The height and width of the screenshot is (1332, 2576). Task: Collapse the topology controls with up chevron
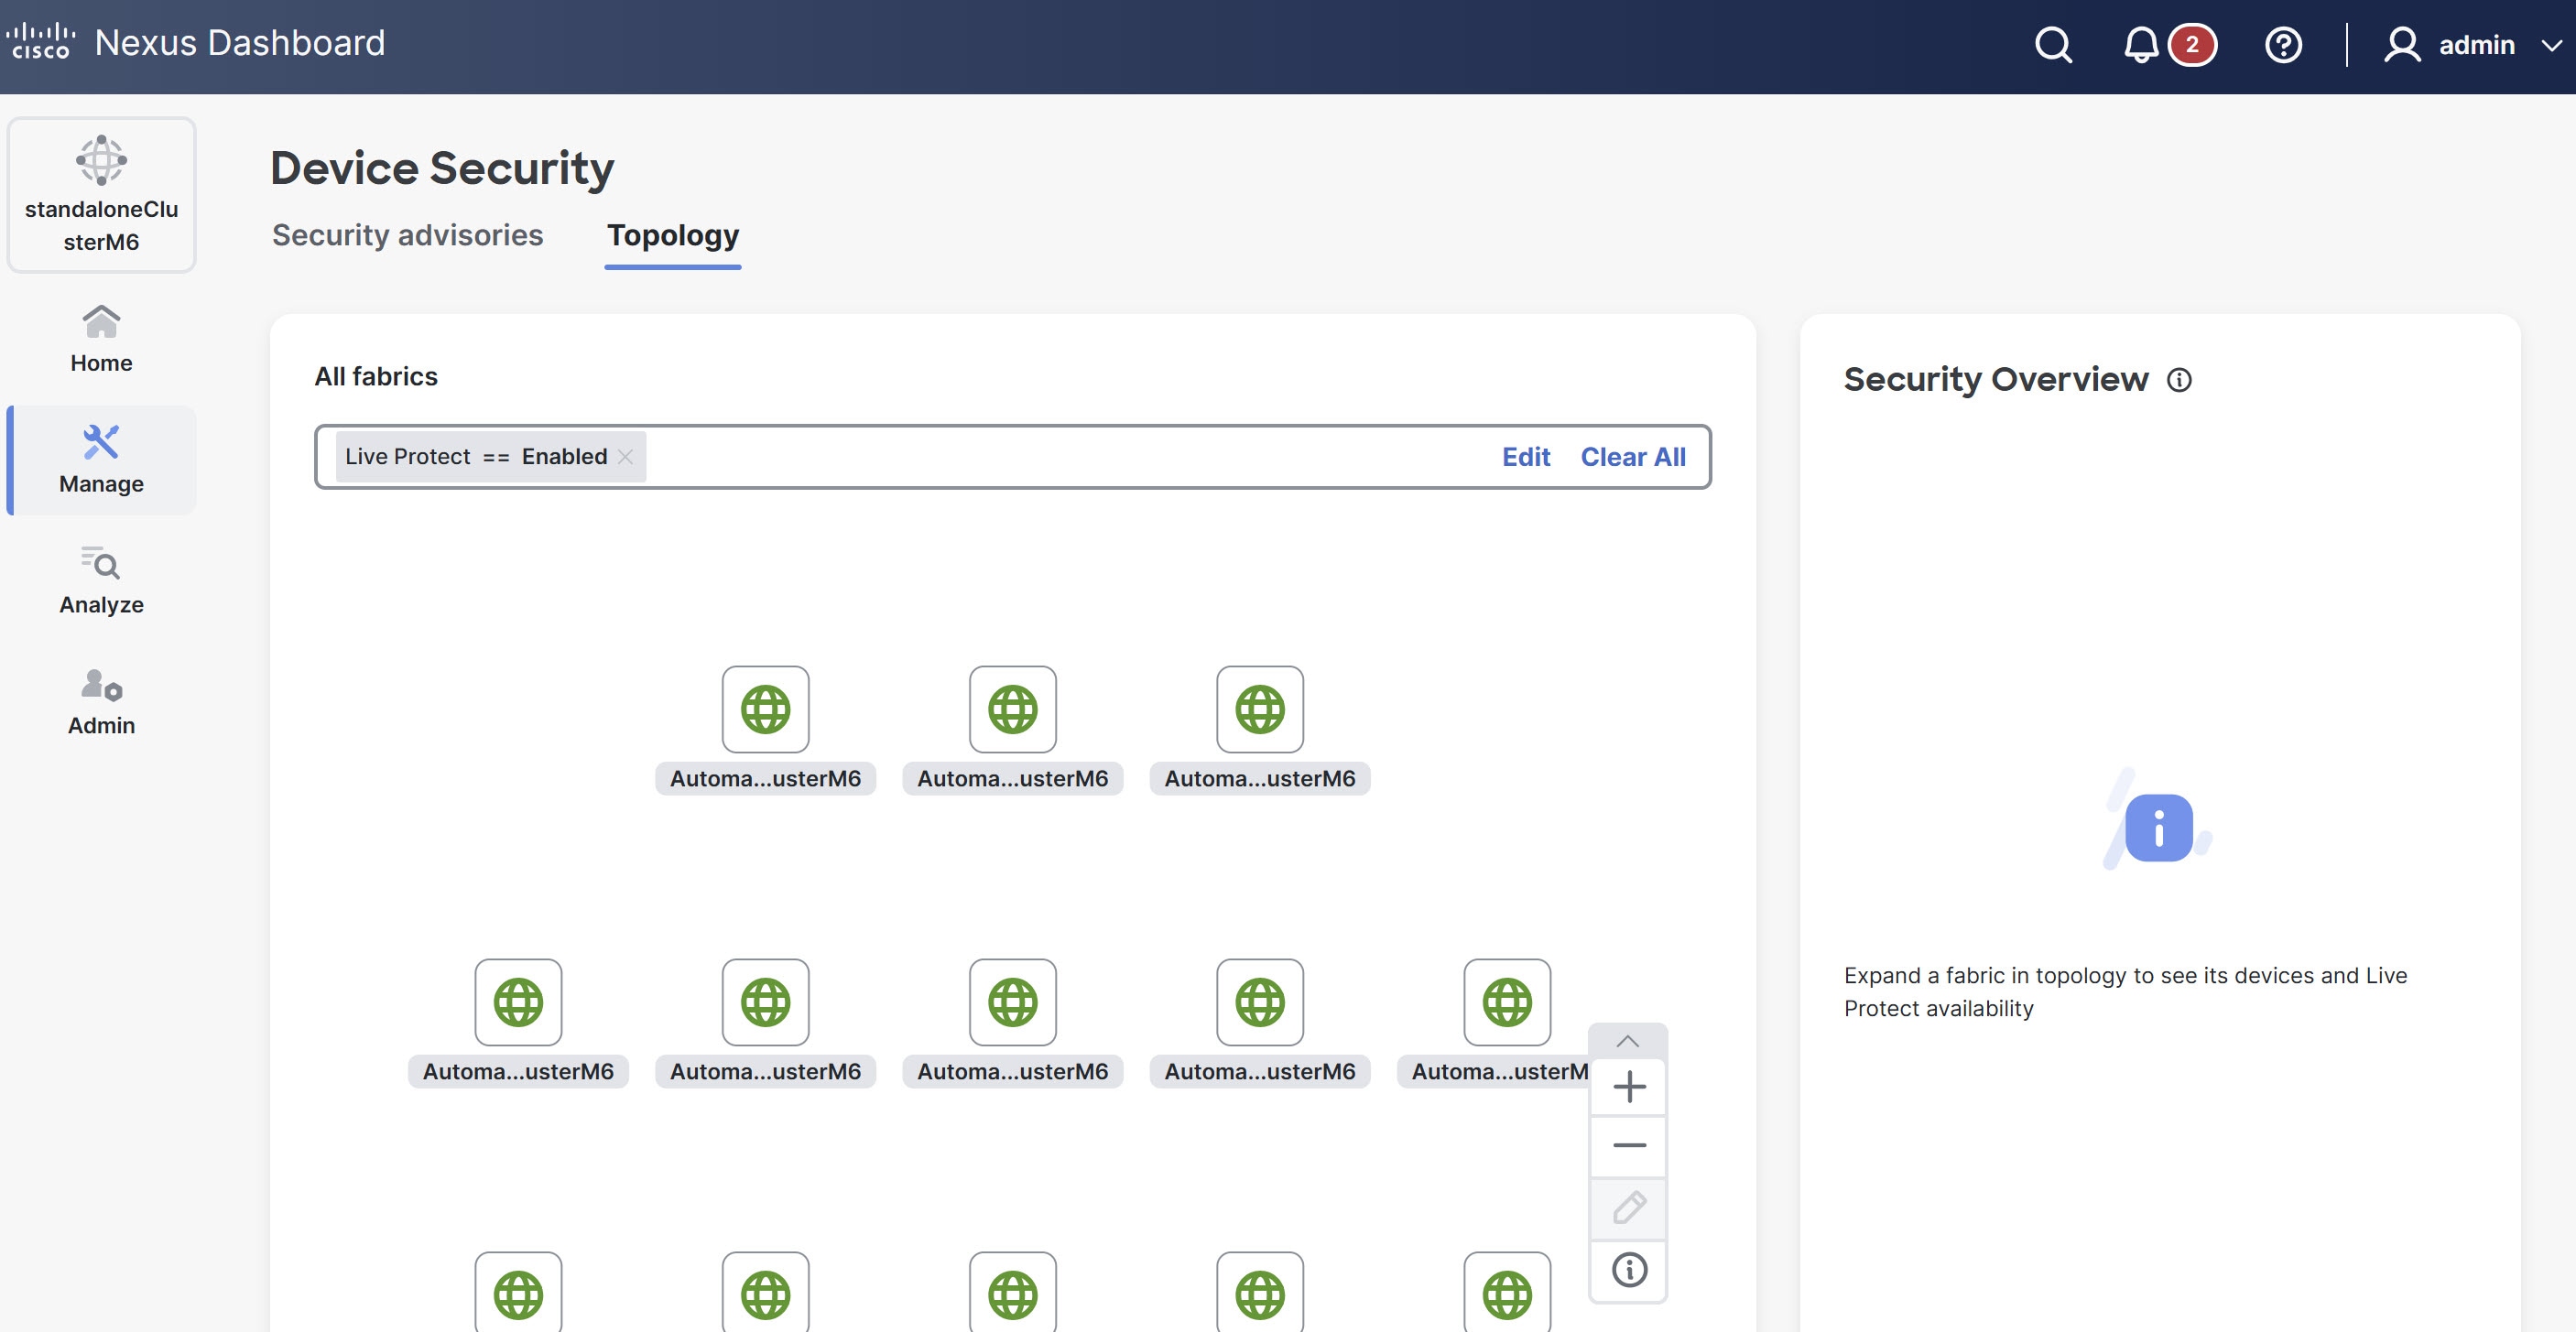1627,1041
